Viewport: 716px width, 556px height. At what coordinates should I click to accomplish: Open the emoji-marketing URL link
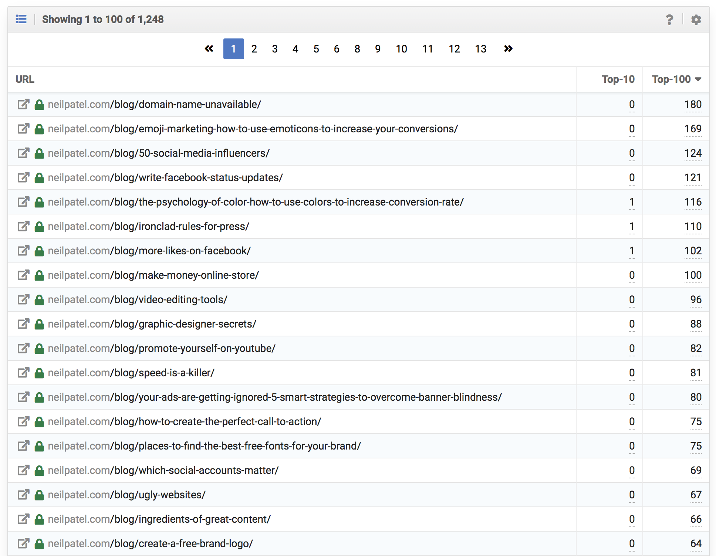(253, 129)
